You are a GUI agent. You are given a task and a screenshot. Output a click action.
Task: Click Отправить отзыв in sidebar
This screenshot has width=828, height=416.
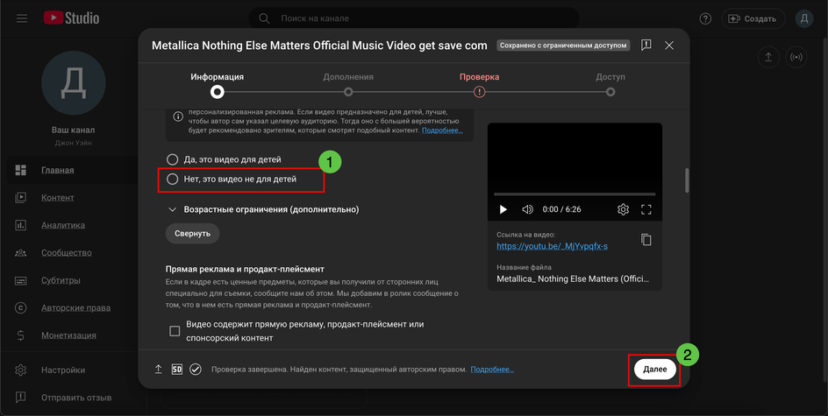(76, 397)
